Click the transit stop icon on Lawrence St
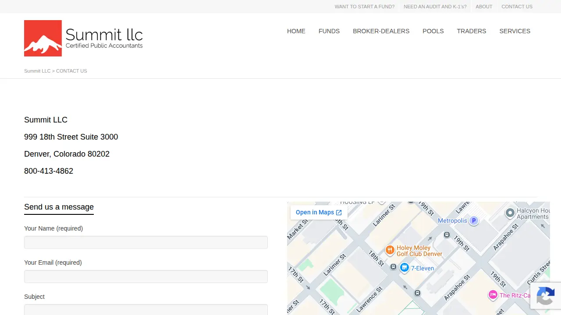 (418, 293)
